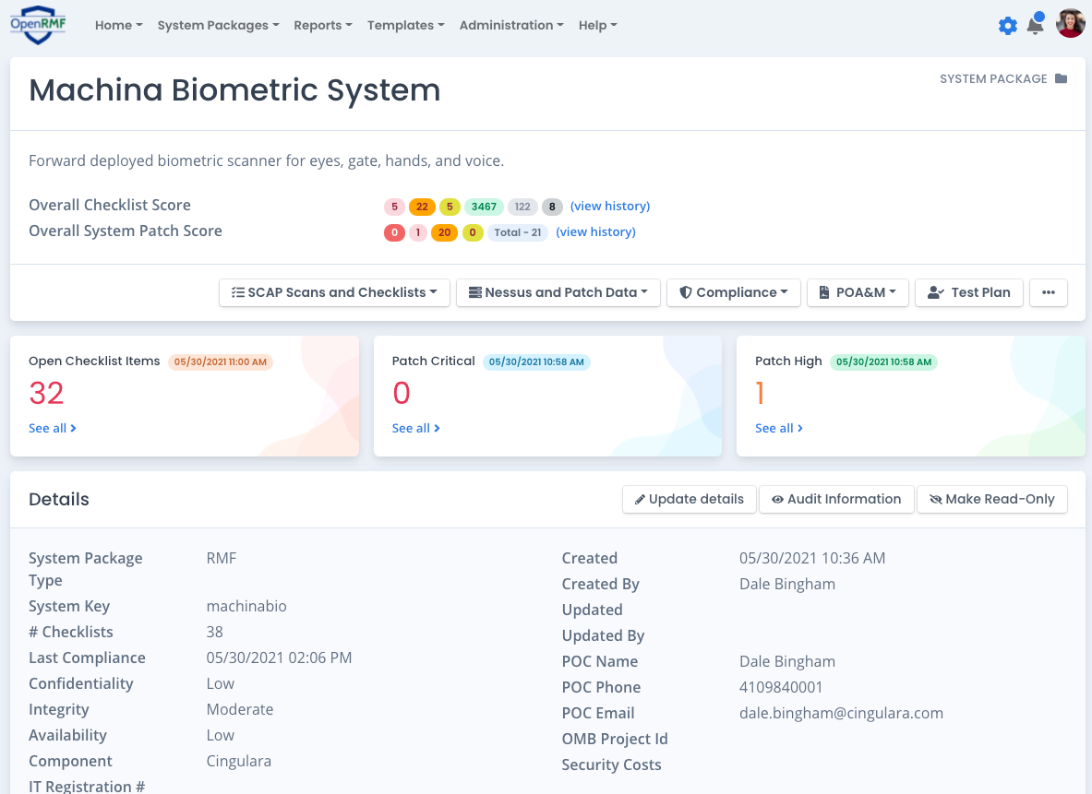Select the orange 22 checklist score badge
This screenshot has height=794, width=1092.
tap(422, 207)
